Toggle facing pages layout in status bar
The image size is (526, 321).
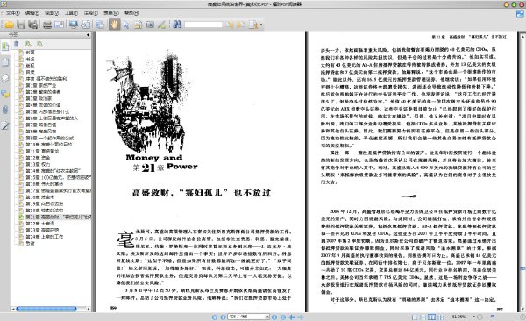tap(431, 317)
